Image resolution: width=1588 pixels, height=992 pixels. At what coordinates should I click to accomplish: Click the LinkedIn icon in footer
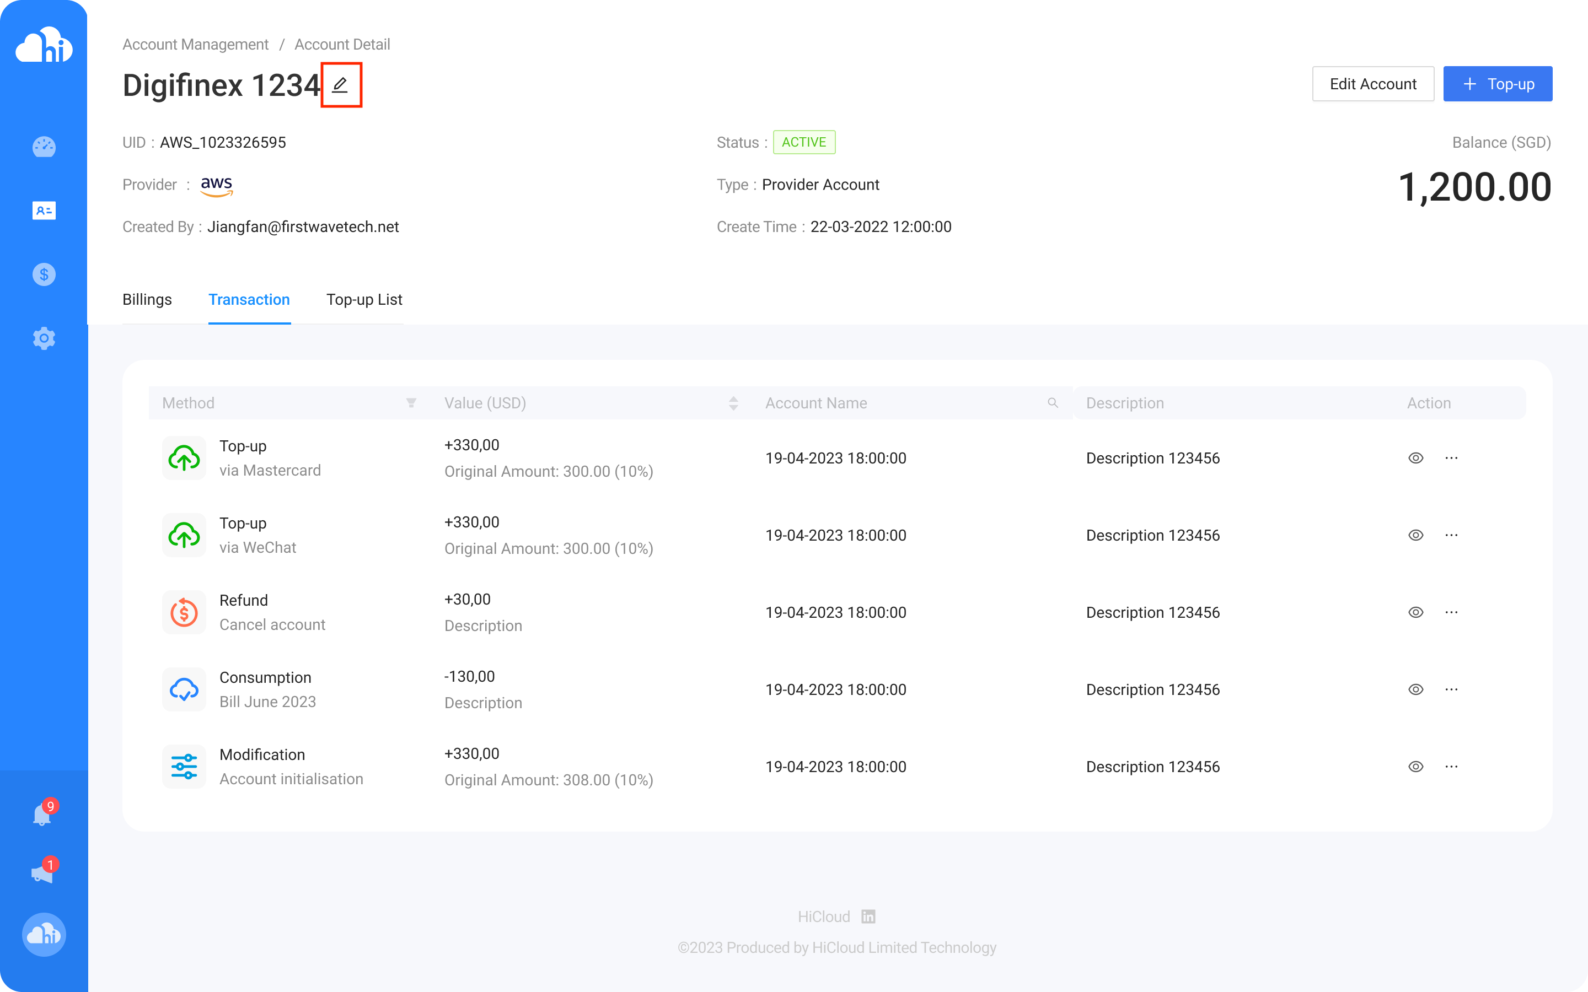[x=868, y=916]
